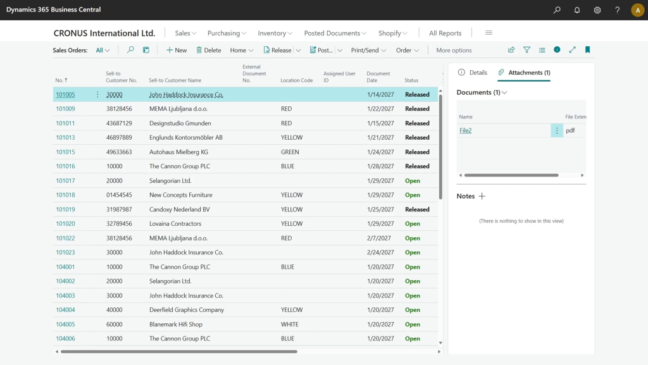Expand the Home menu dropdown
Screen dimensions: 648x365
pyautogui.click(x=242, y=50)
